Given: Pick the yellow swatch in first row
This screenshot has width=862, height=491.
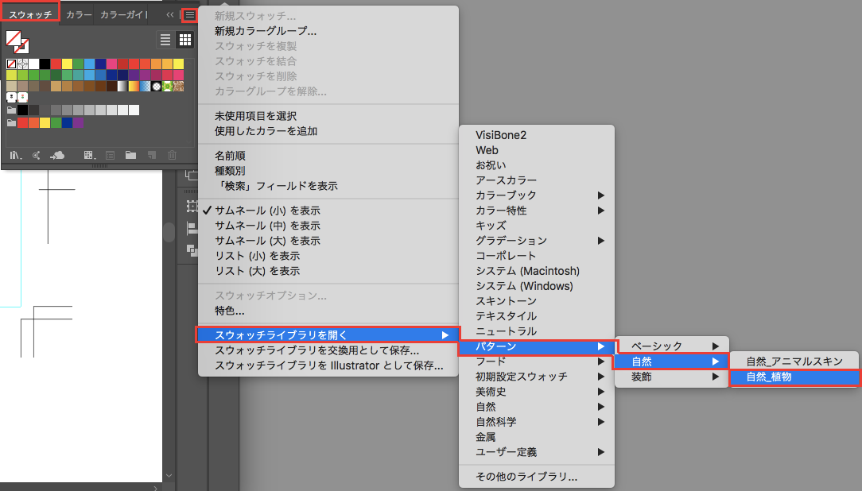Looking at the screenshot, I should click(x=68, y=64).
